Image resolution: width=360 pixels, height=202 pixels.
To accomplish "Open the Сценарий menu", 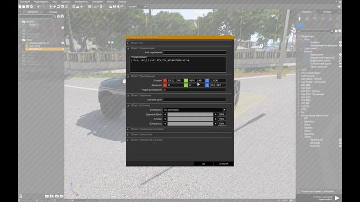I will click(x=25, y=2).
